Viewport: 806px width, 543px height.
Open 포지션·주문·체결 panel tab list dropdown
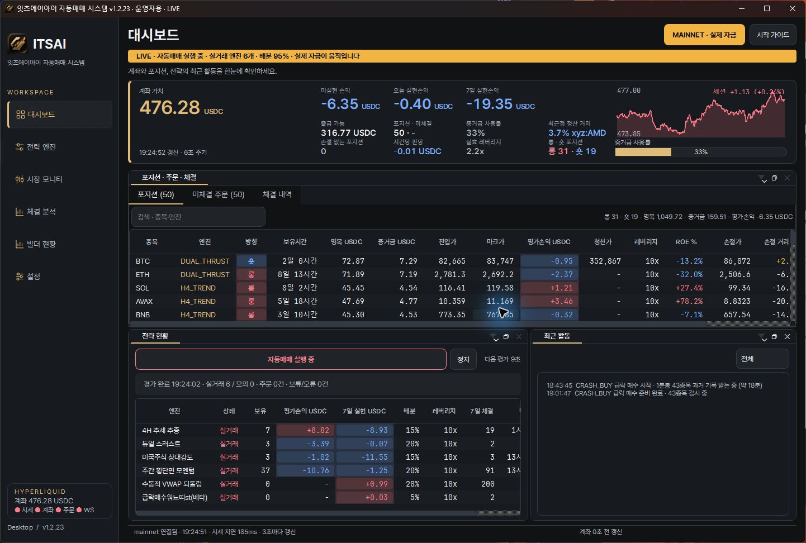(762, 179)
